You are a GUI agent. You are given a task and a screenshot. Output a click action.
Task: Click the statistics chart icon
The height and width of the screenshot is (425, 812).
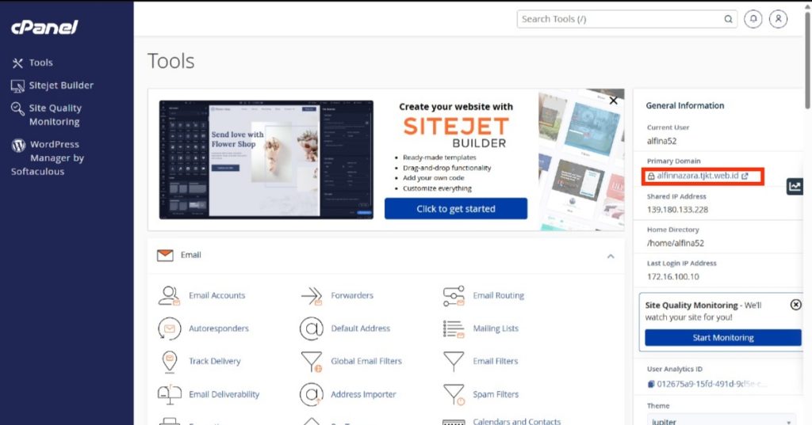795,187
